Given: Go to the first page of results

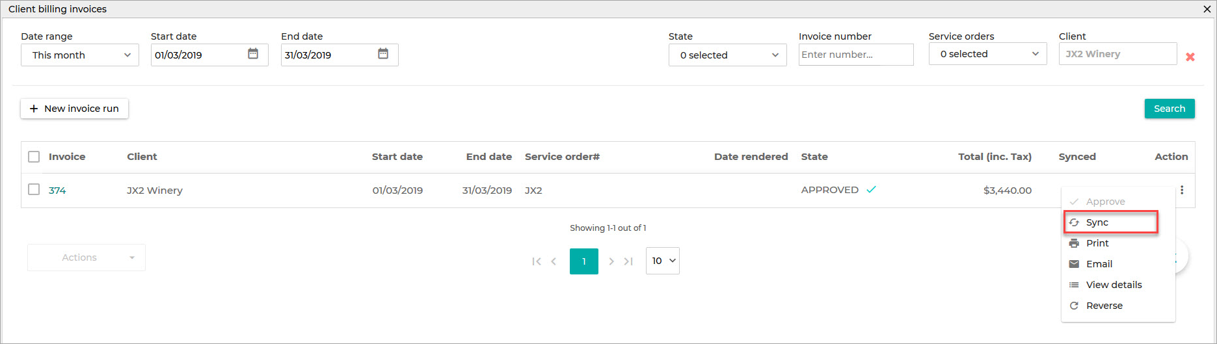Looking at the screenshot, I should (537, 261).
